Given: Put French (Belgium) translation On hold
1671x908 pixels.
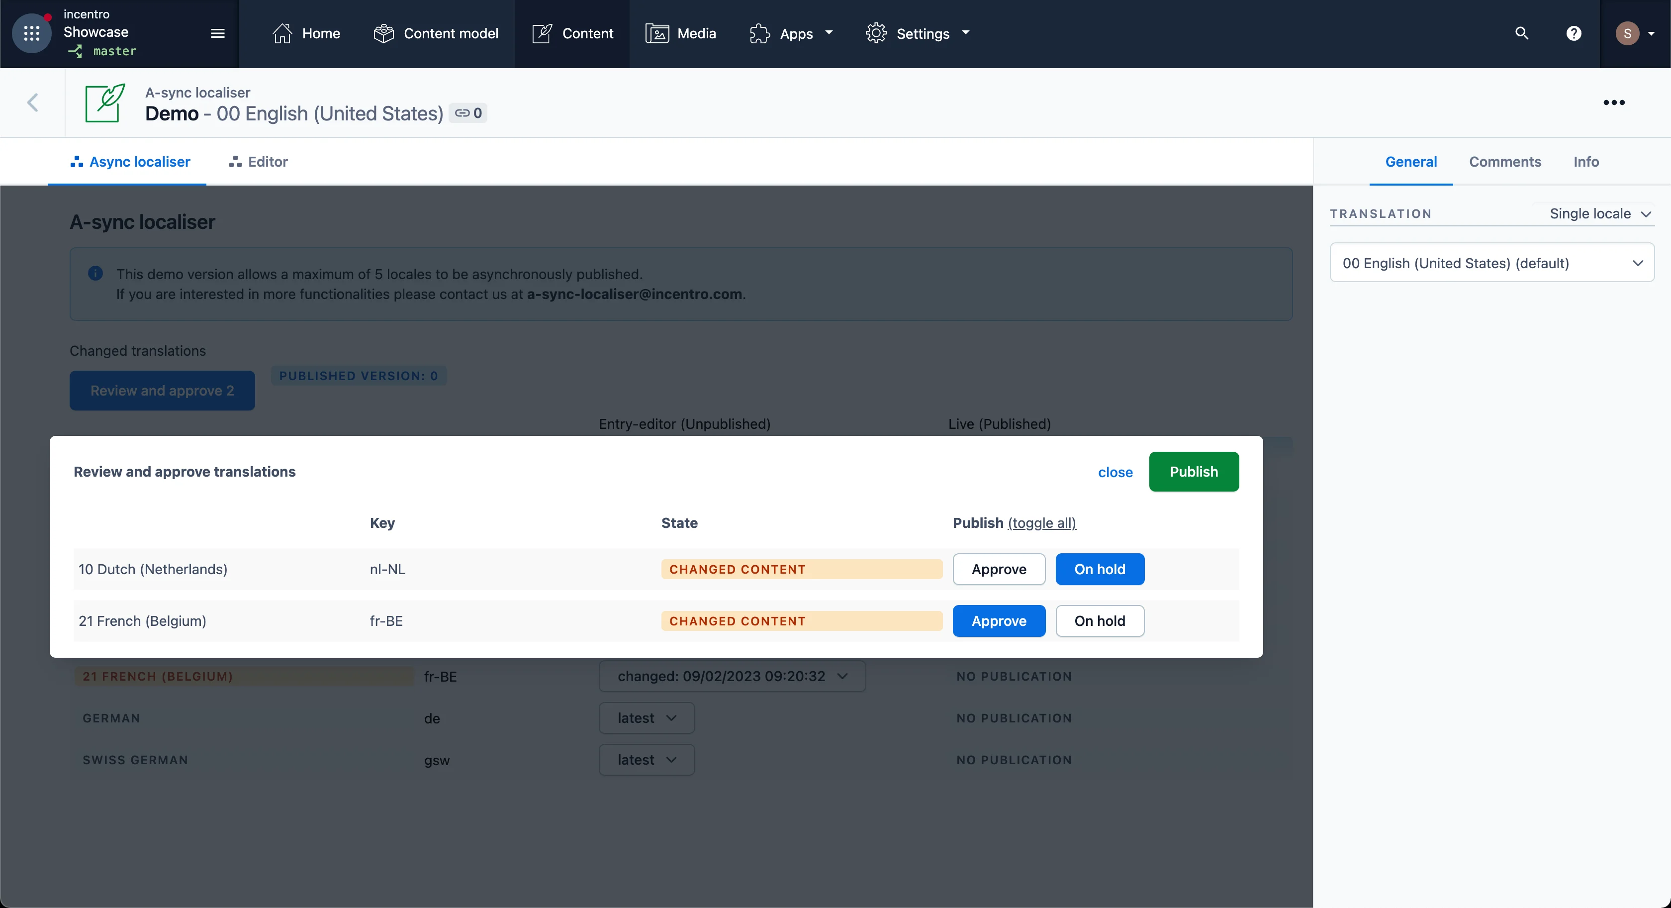Looking at the screenshot, I should (1099, 621).
